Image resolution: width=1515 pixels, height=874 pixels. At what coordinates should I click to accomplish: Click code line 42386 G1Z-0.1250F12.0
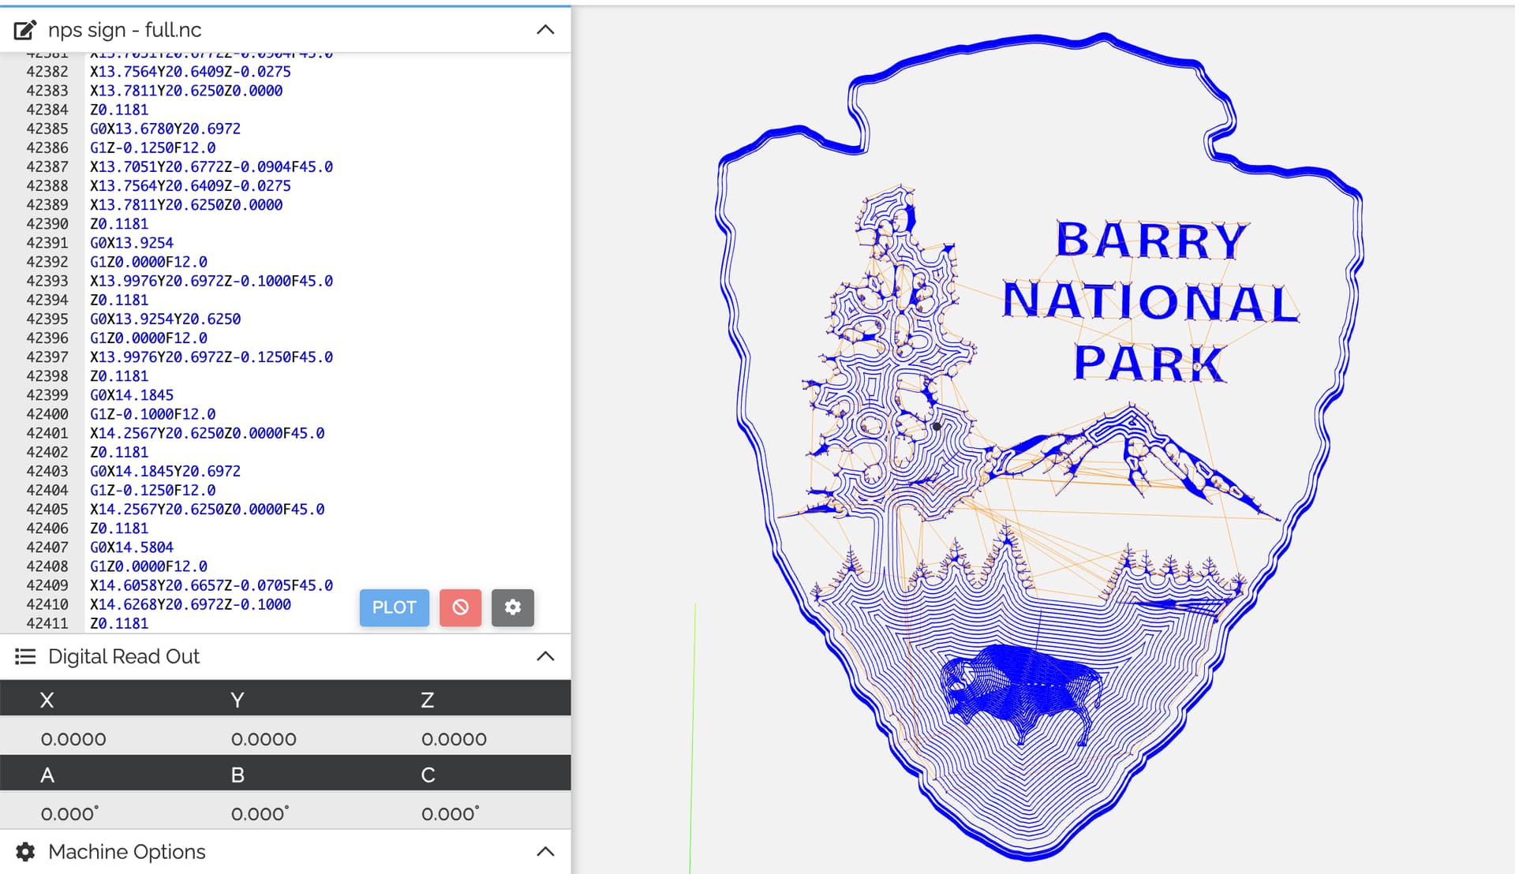coord(152,148)
